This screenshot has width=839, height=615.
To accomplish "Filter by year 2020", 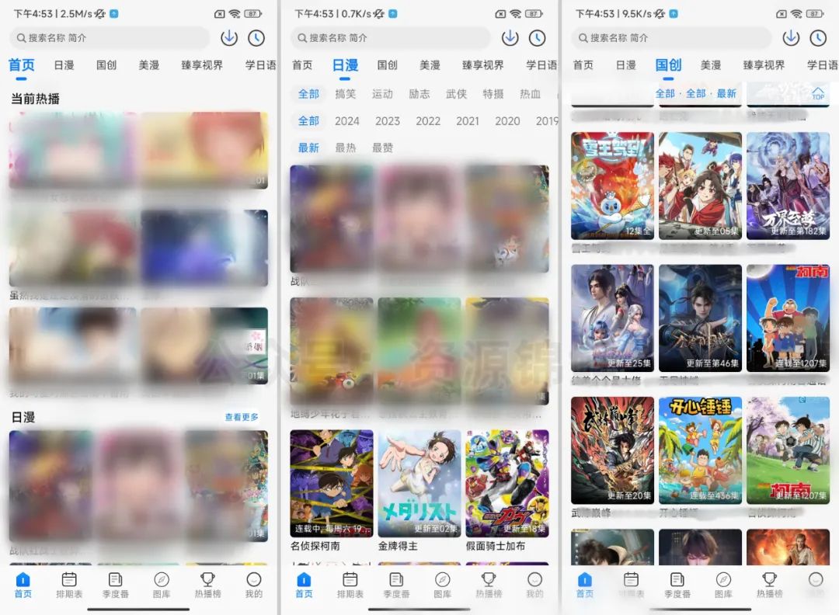I will click(x=507, y=121).
